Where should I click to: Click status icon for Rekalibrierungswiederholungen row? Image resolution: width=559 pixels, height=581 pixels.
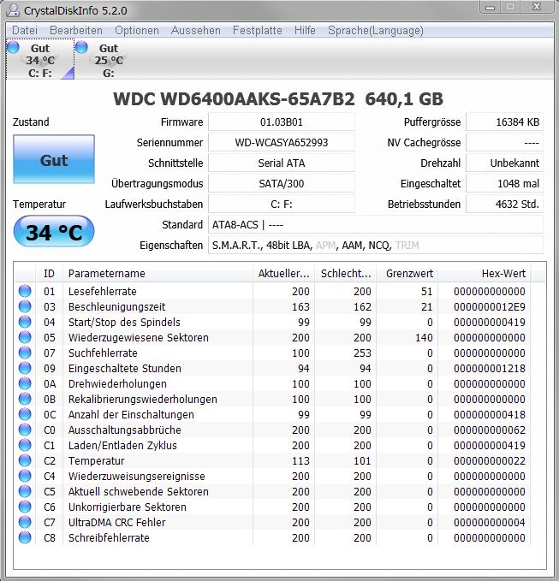point(25,399)
